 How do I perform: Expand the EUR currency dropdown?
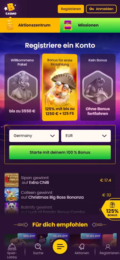(x=86, y=136)
